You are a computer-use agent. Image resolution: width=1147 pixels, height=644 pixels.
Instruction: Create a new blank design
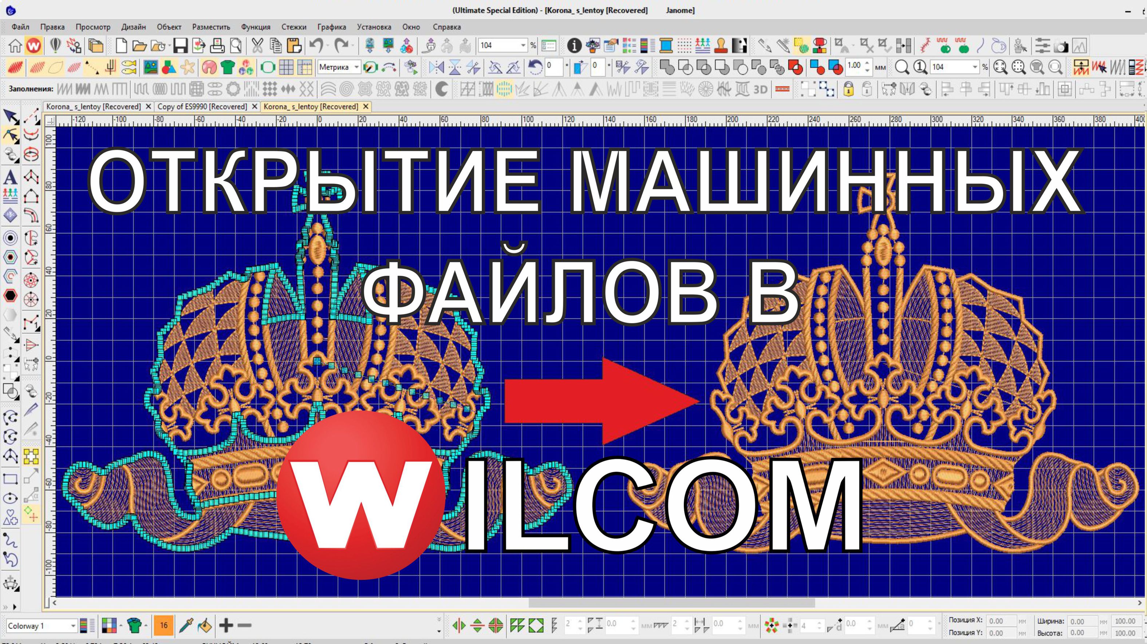pyautogui.click(x=121, y=45)
